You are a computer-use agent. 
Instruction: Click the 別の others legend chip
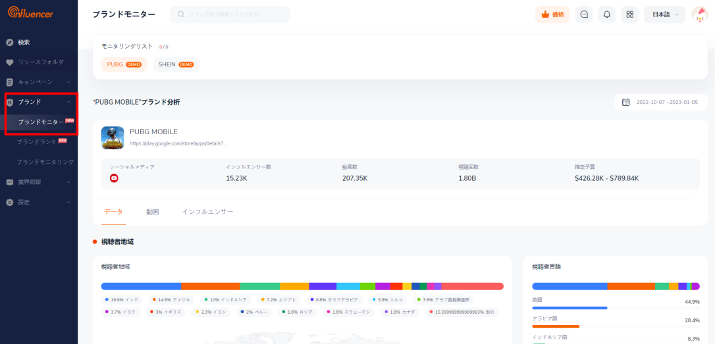462,312
